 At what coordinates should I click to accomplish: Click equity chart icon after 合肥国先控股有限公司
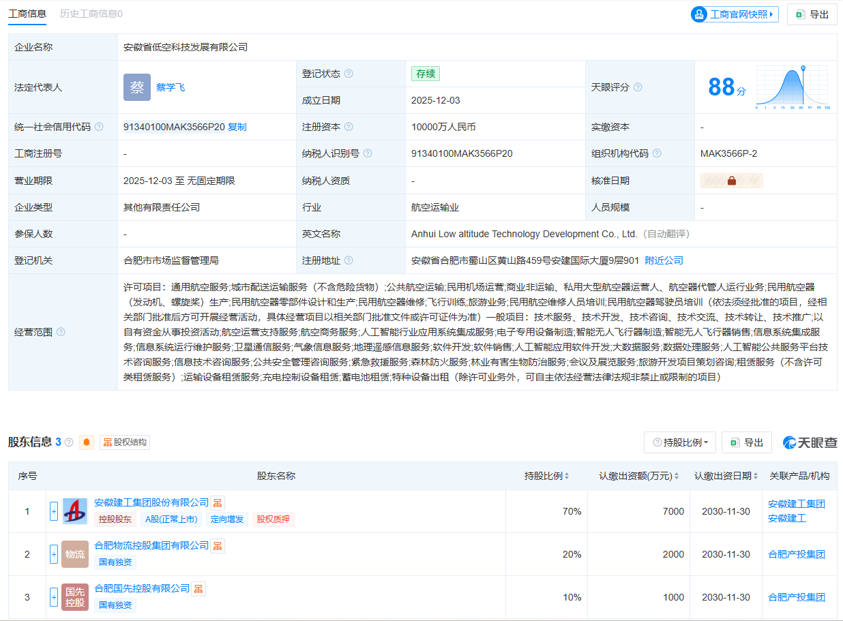click(198, 588)
